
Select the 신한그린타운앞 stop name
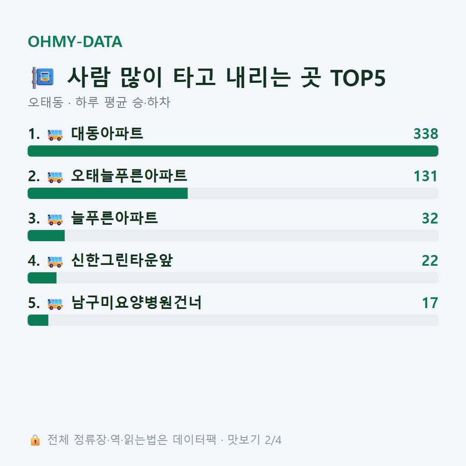pos(122,260)
